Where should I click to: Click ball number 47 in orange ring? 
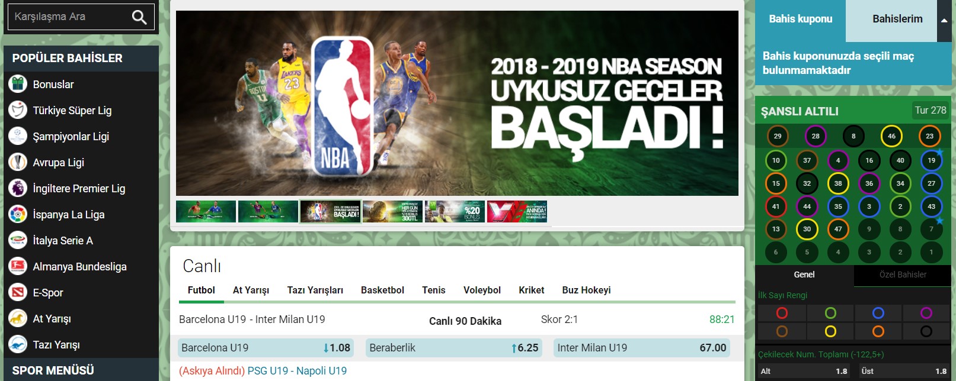838,229
